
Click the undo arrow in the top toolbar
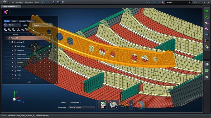[44, 2]
